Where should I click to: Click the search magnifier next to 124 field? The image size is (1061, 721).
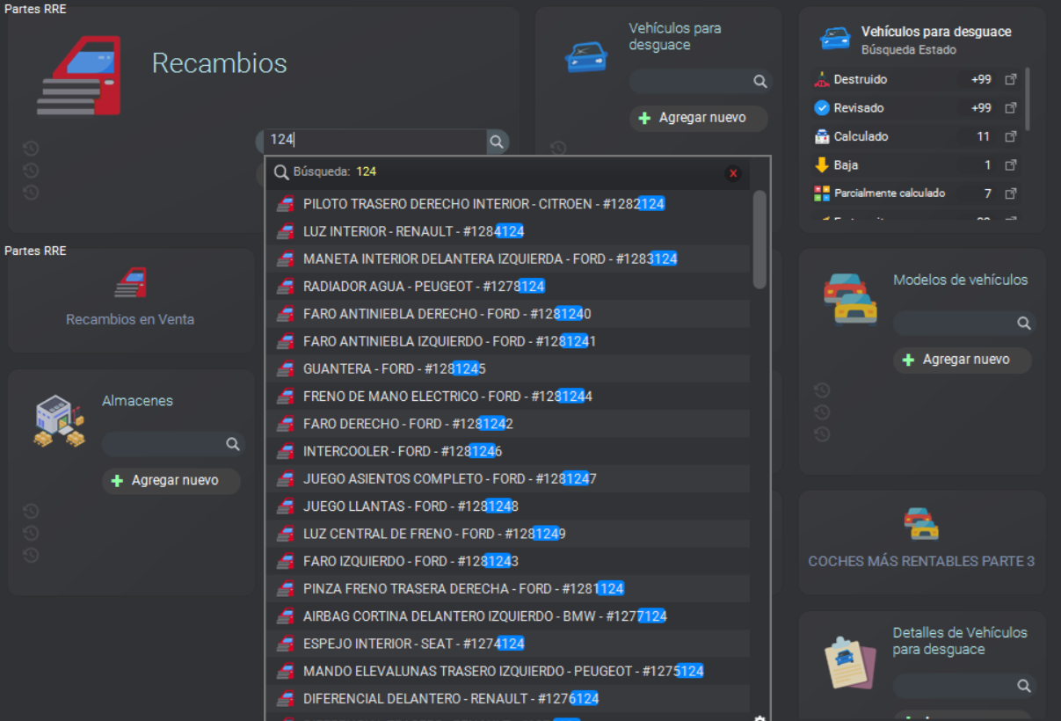(x=497, y=141)
